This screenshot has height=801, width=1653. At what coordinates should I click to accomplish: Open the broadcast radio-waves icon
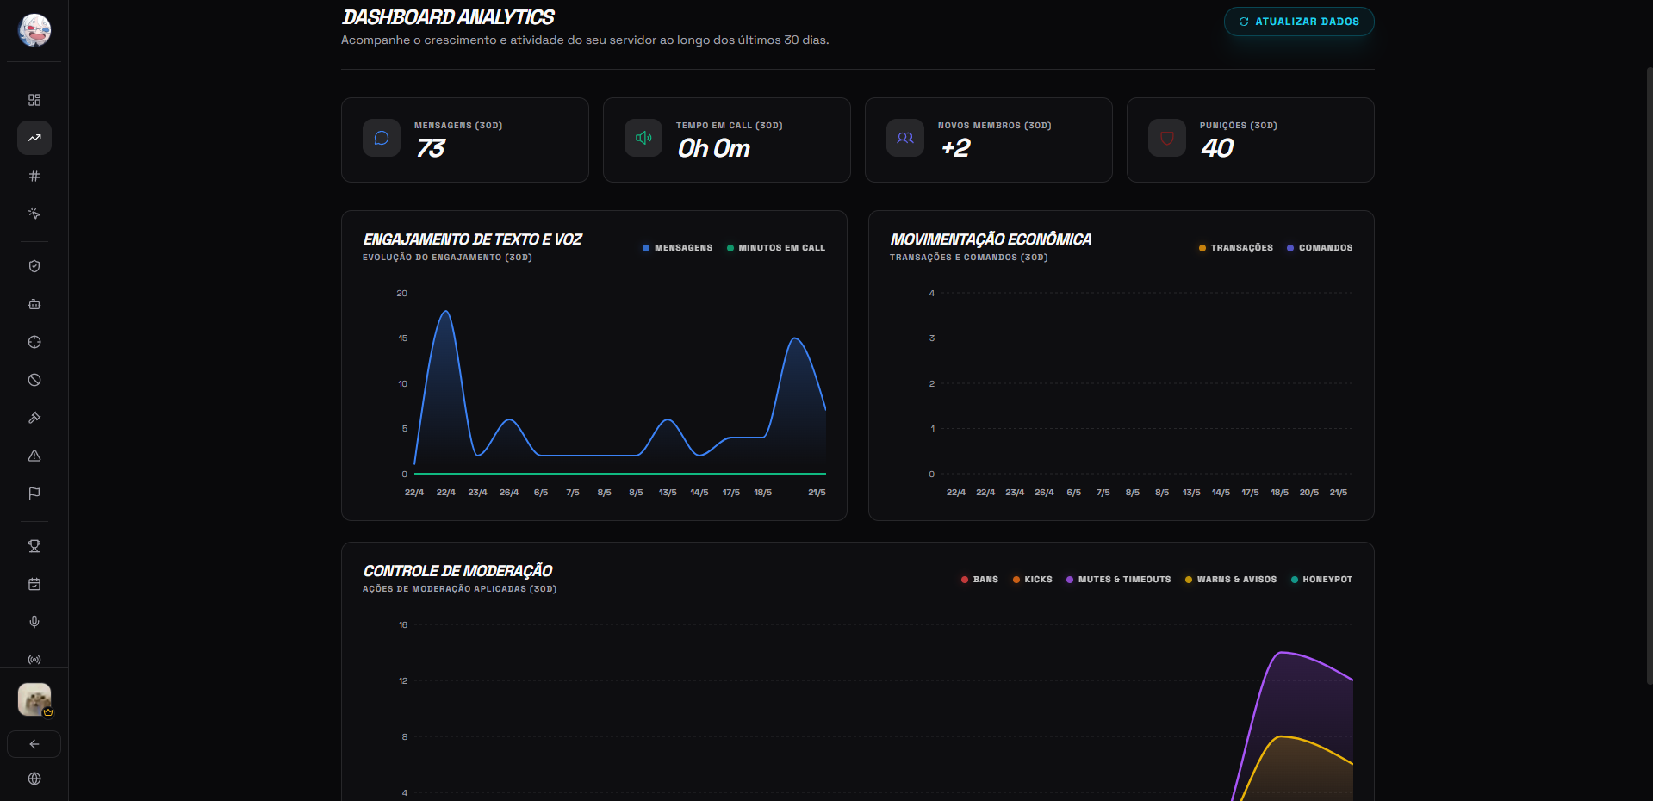[34, 660]
